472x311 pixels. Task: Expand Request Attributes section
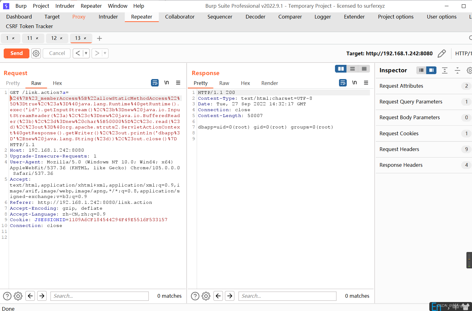point(424,86)
